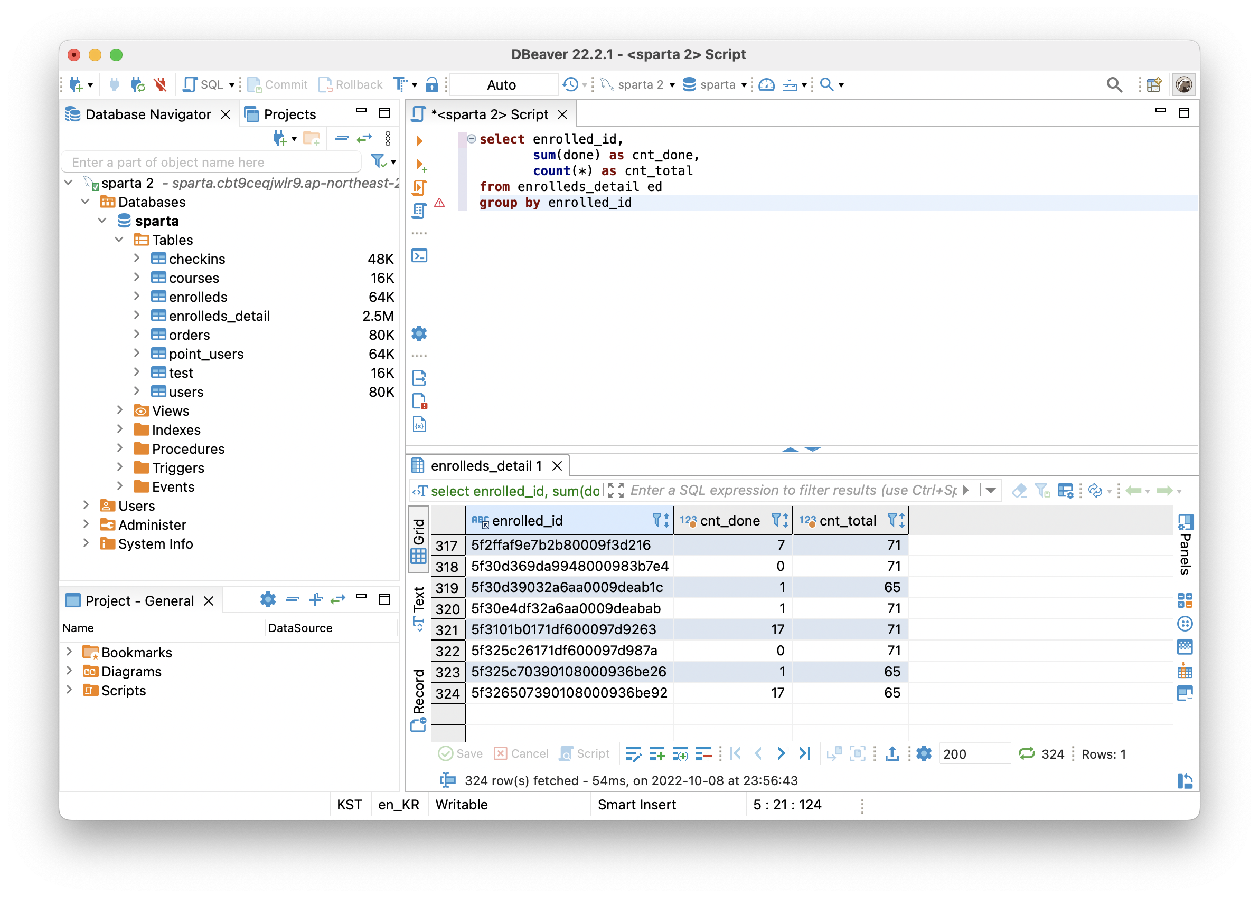The height and width of the screenshot is (898, 1259).
Task: Delete the current result row
Action: tap(704, 753)
